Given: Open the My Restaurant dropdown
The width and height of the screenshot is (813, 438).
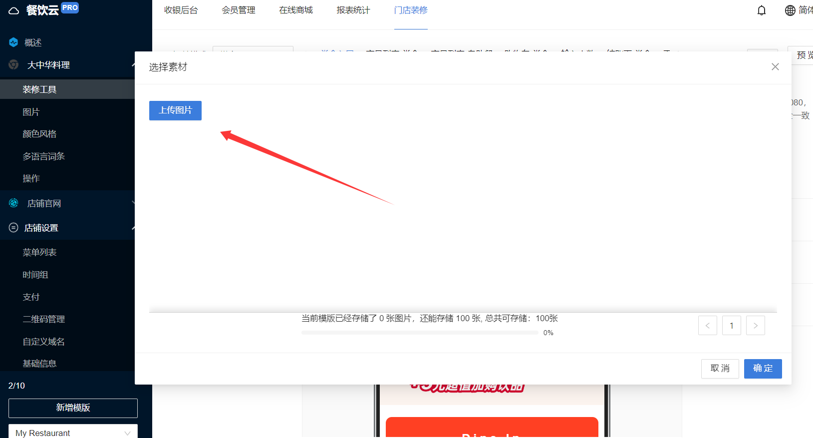Looking at the screenshot, I should click(x=73, y=432).
